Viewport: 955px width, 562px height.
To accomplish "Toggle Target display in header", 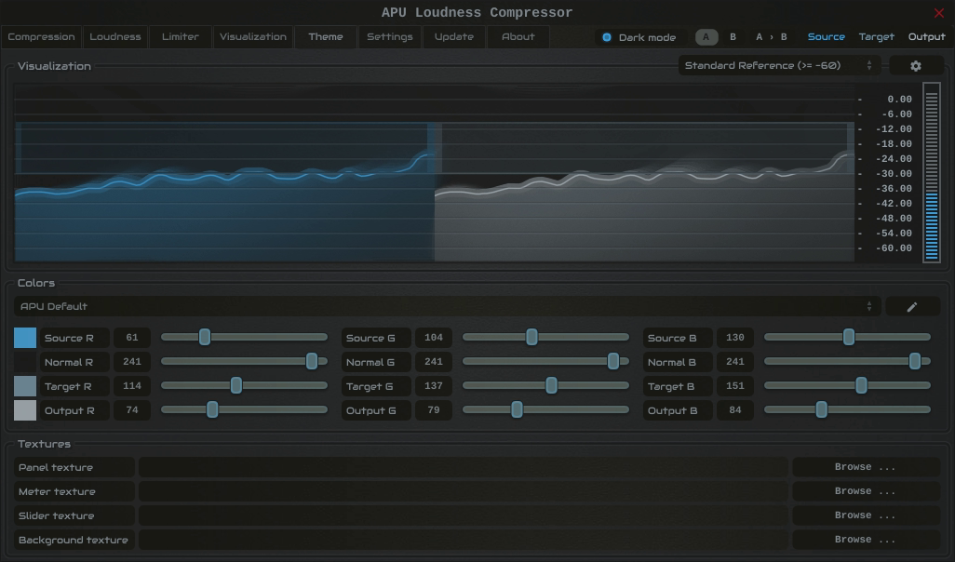I will [x=877, y=37].
